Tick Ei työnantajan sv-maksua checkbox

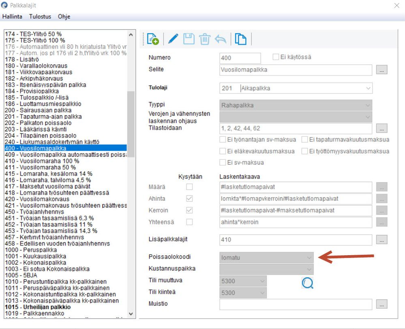pyautogui.click(x=223, y=140)
